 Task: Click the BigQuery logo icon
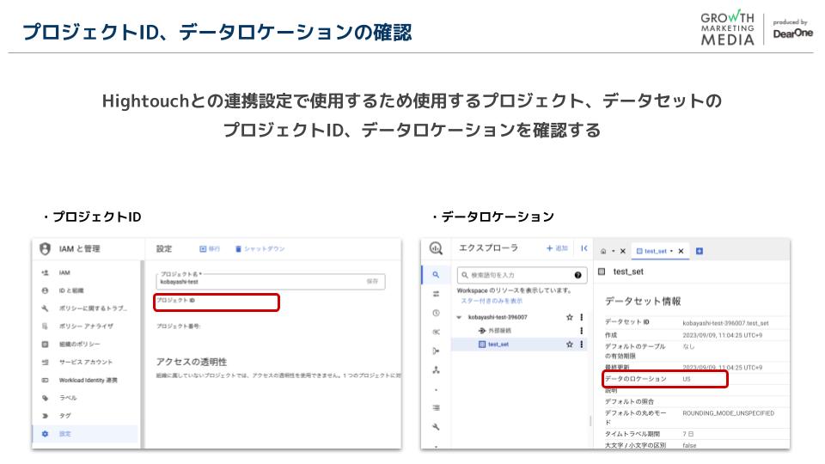pos(437,248)
